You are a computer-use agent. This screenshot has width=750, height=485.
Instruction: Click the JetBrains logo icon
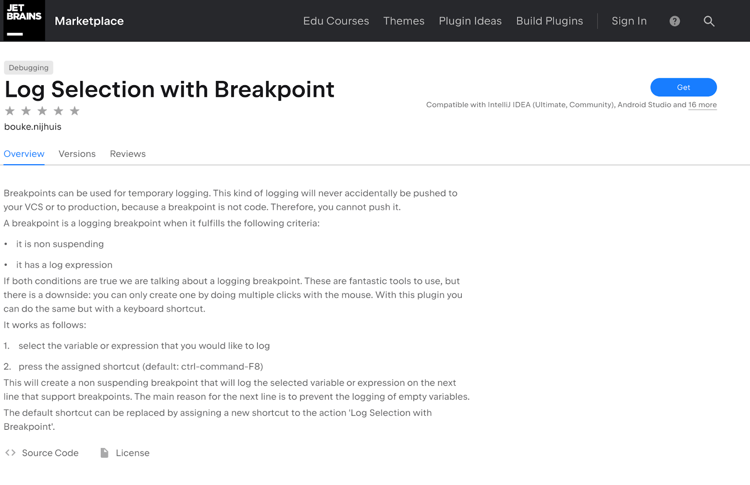point(24,21)
